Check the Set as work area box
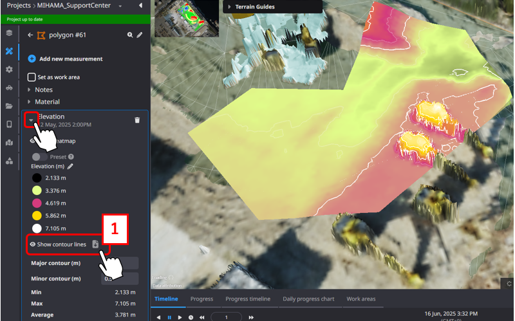 pos(32,77)
